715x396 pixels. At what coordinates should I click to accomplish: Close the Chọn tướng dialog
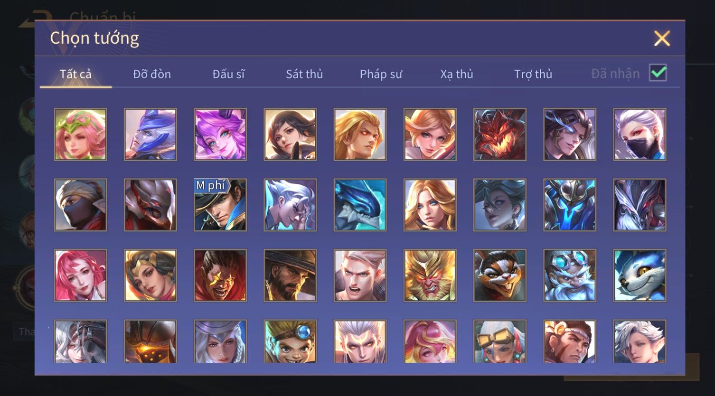point(661,38)
